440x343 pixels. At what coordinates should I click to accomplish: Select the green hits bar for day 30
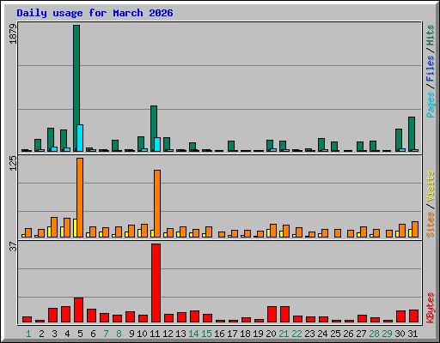tap(399, 139)
